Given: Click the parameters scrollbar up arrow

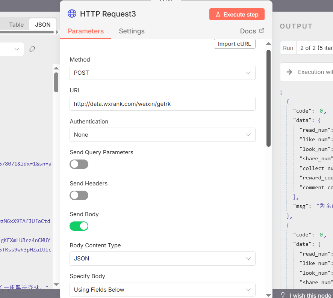Looking at the screenshot, I should 268,44.
